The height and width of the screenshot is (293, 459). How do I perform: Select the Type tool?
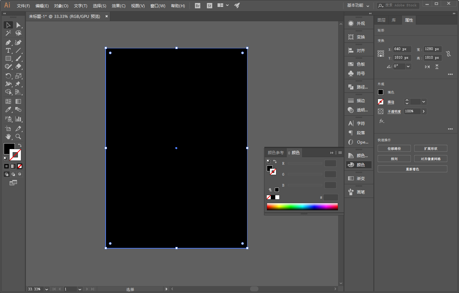pyautogui.click(x=8, y=50)
